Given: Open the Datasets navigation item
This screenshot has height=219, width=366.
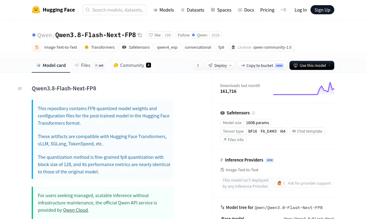Looking at the screenshot, I should click(x=192, y=10).
